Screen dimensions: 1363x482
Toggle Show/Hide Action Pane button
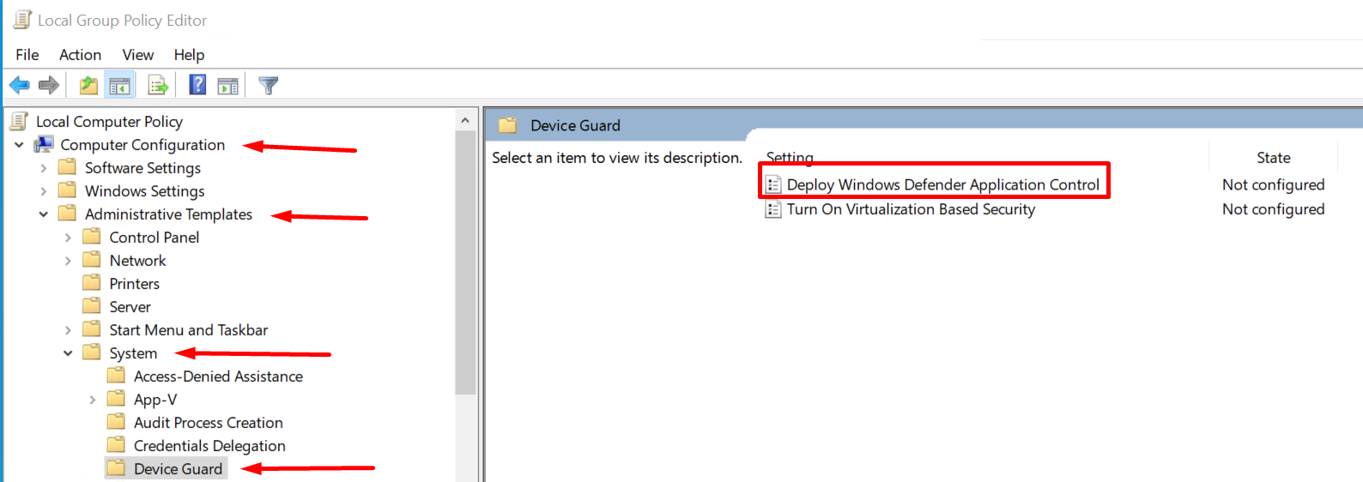pos(228,85)
